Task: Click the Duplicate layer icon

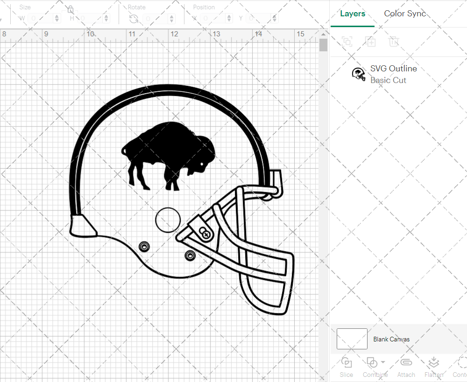Action: tap(370, 42)
